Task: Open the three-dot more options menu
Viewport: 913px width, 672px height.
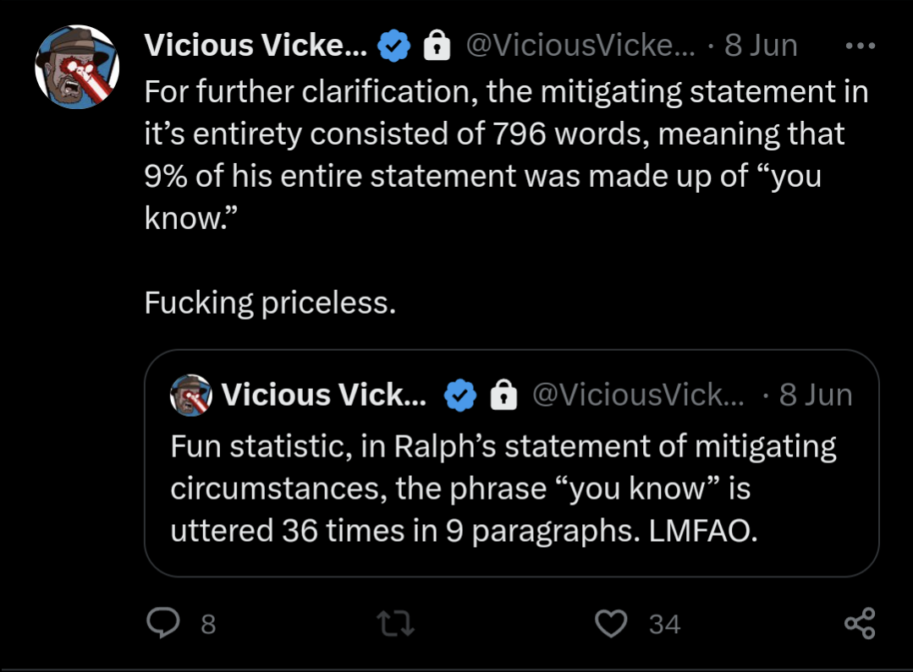Action: click(x=861, y=46)
